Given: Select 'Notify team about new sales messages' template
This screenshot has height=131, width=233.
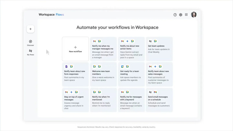Looking at the screenshot, I should point(159,74).
